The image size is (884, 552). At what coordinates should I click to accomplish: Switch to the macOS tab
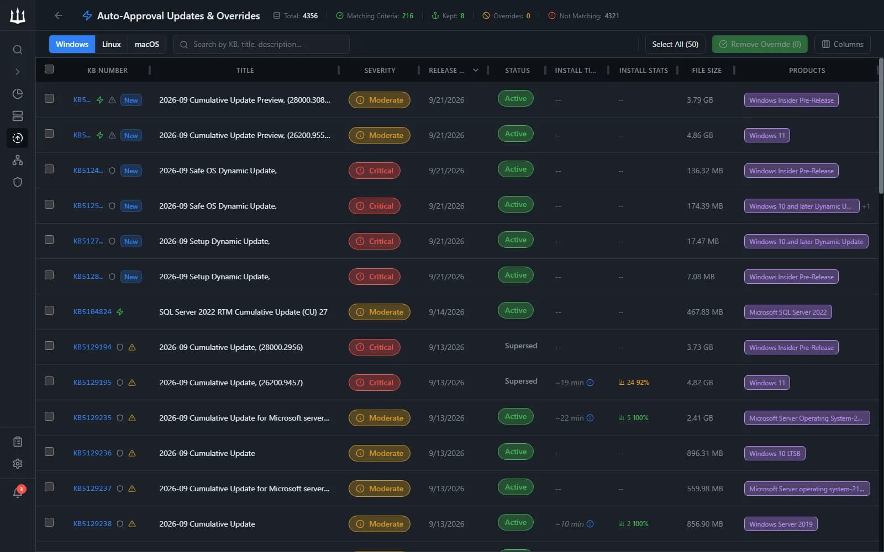pyautogui.click(x=146, y=44)
